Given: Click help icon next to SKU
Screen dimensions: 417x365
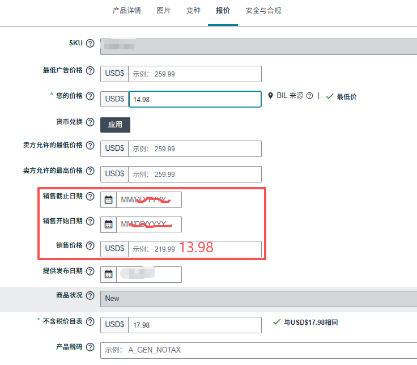Looking at the screenshot, I should pos(90,43).
